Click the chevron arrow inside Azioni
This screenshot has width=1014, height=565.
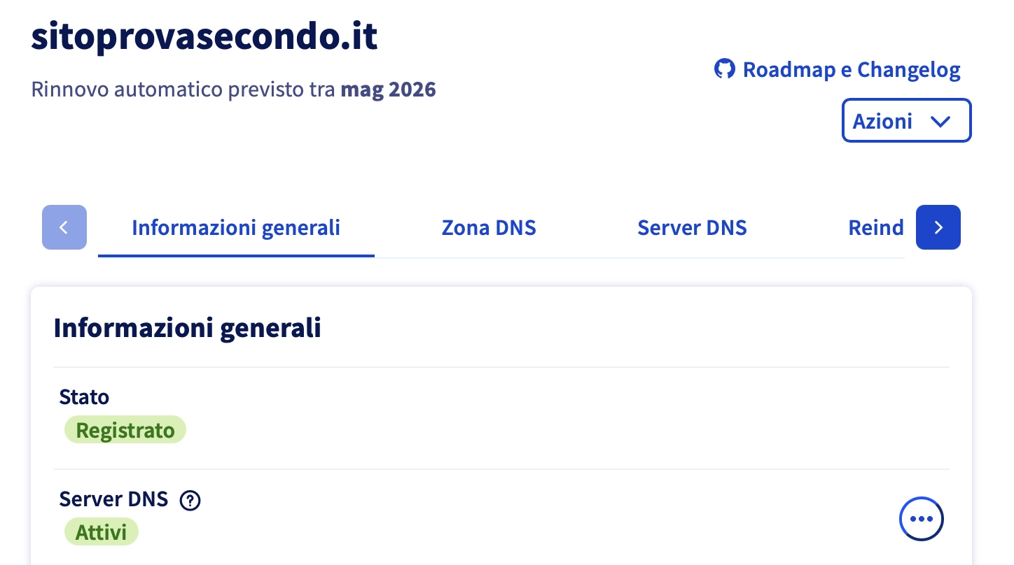tap(940, 122)
